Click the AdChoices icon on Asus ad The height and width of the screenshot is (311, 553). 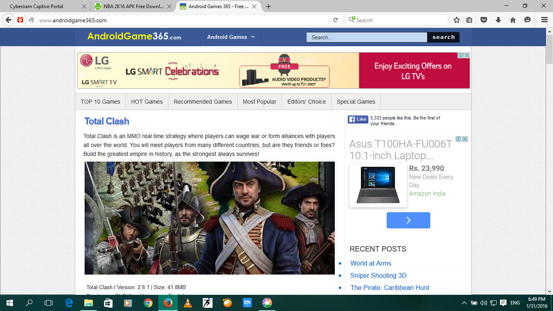pyautogui.click(x=458, y=139)
